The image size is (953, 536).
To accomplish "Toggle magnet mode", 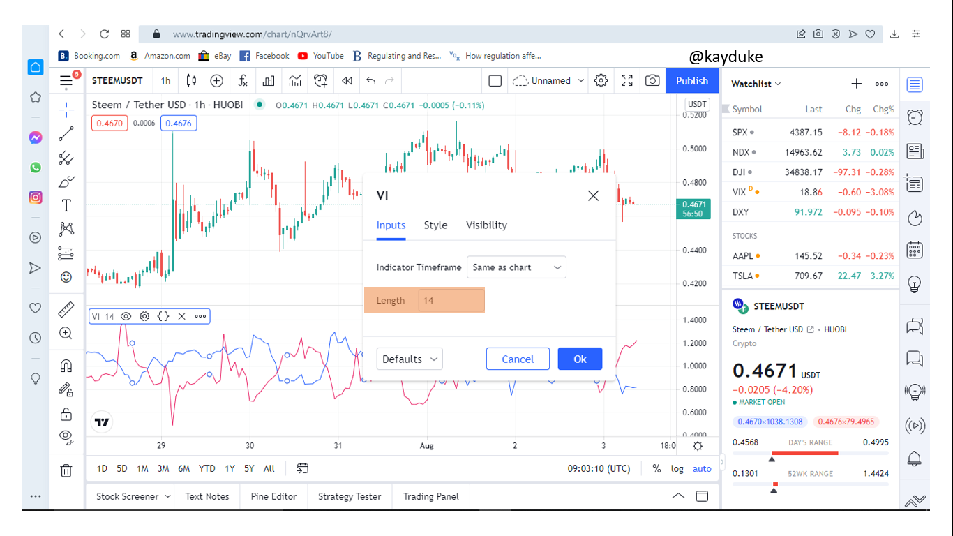I will pyautogui.click(x=66, y=366).
